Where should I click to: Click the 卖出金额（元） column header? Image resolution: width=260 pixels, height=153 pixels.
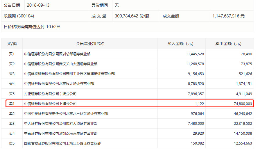[x=228, y=44]
